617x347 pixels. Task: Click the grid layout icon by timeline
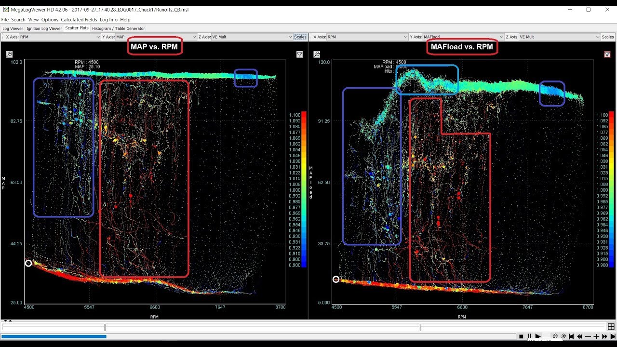(611, 327)
